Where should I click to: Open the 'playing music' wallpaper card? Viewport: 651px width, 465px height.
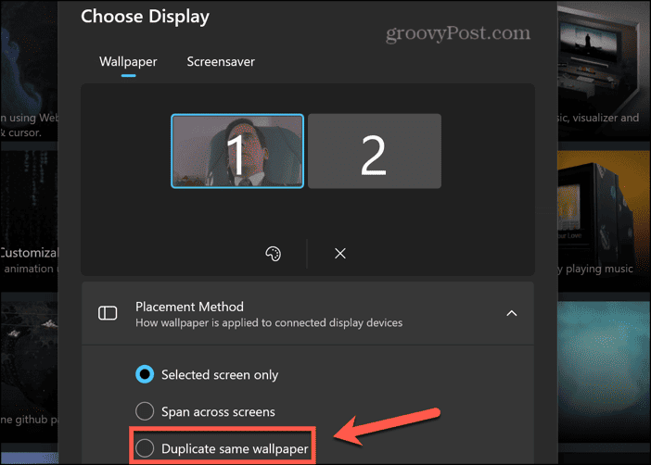(x=604, y=220)
